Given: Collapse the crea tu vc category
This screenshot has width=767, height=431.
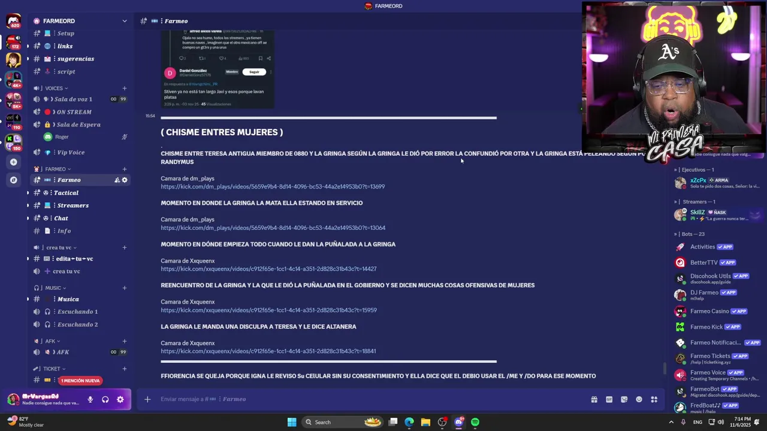Looking at the screenshot, I should [55, 247].
